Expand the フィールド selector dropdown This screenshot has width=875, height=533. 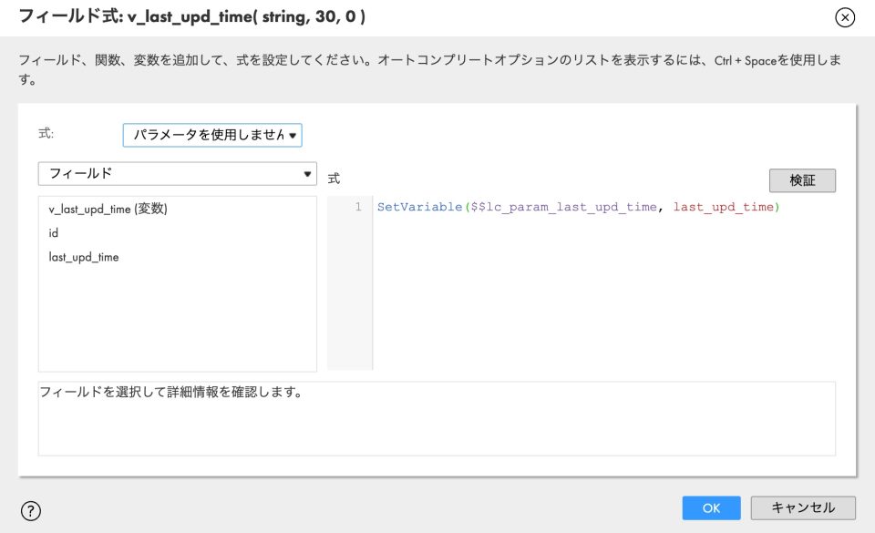coord(176,173)
